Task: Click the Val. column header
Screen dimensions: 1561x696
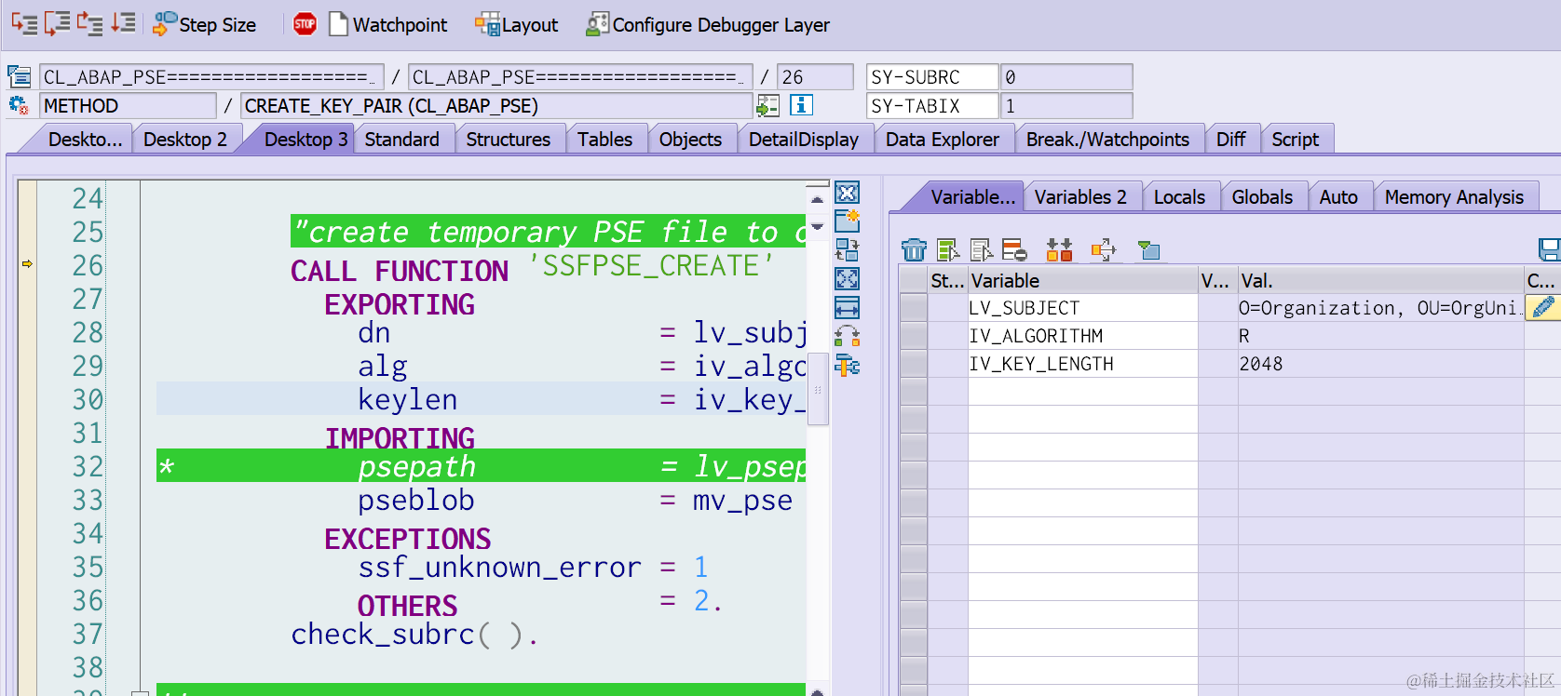Action: 1380,280
